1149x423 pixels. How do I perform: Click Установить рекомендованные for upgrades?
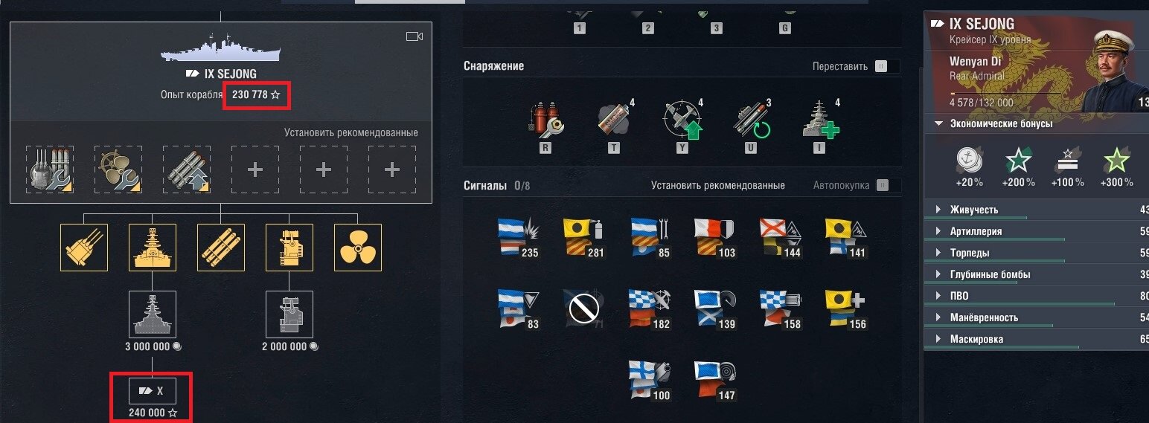(x=351, y=132)
